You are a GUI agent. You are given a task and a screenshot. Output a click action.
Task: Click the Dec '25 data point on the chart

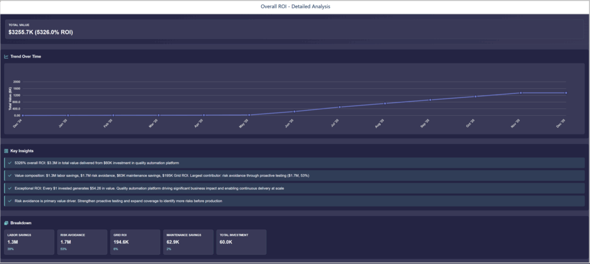566,93
